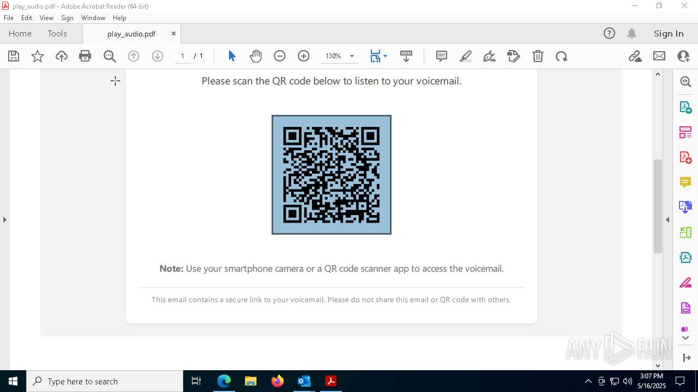Open the find text magnifier tool
This screenshot has width=698, height=392.
110,56
